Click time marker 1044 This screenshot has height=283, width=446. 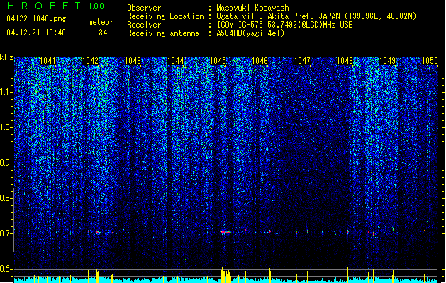click(176, 61)
